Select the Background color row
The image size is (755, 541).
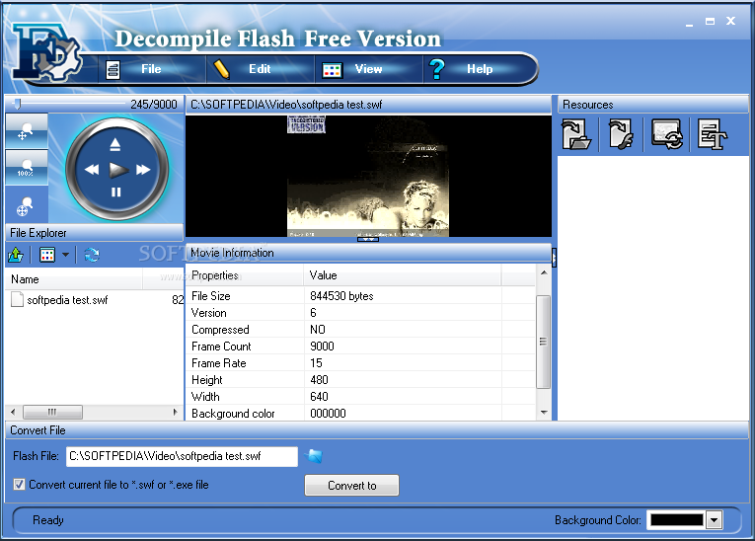click(361, 414)
